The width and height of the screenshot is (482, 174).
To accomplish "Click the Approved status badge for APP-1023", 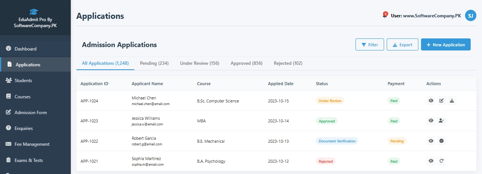I will pyautogui.click(x=327, y=121).
